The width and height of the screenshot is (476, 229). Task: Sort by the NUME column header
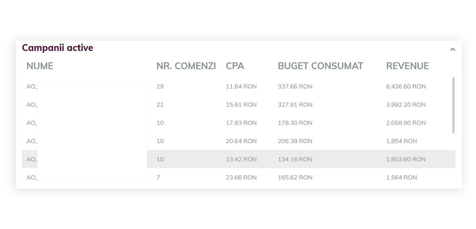40,66
